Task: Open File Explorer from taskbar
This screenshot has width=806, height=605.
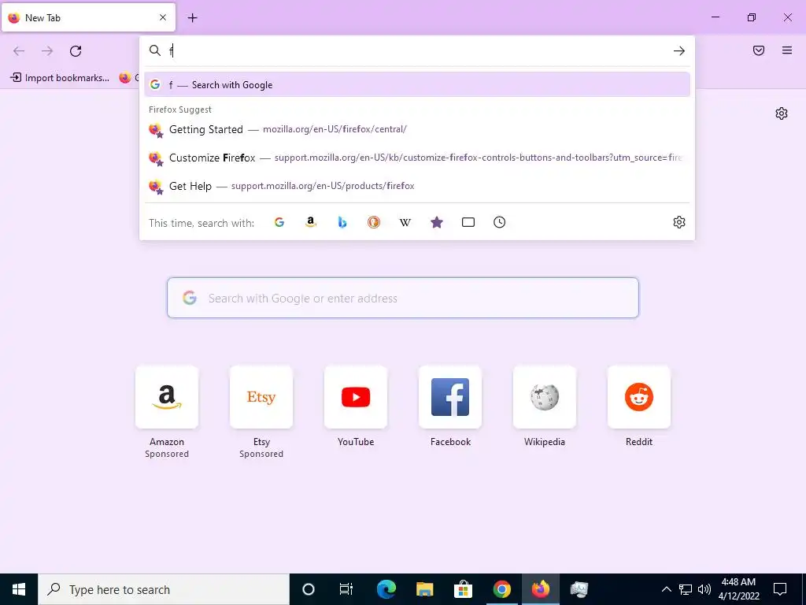Action: click(424, 589)
